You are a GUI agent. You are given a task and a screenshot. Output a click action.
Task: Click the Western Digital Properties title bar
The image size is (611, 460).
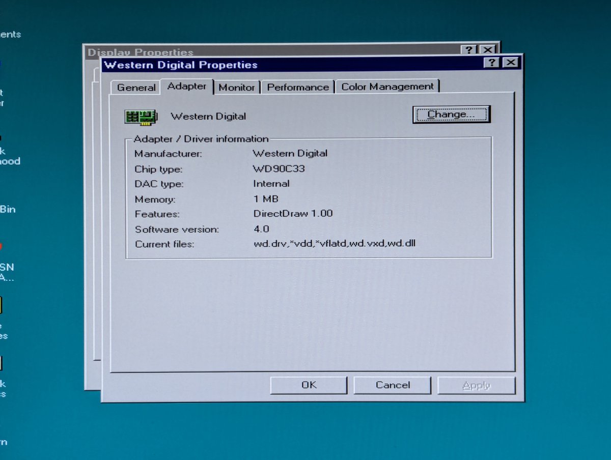(311, 64)
